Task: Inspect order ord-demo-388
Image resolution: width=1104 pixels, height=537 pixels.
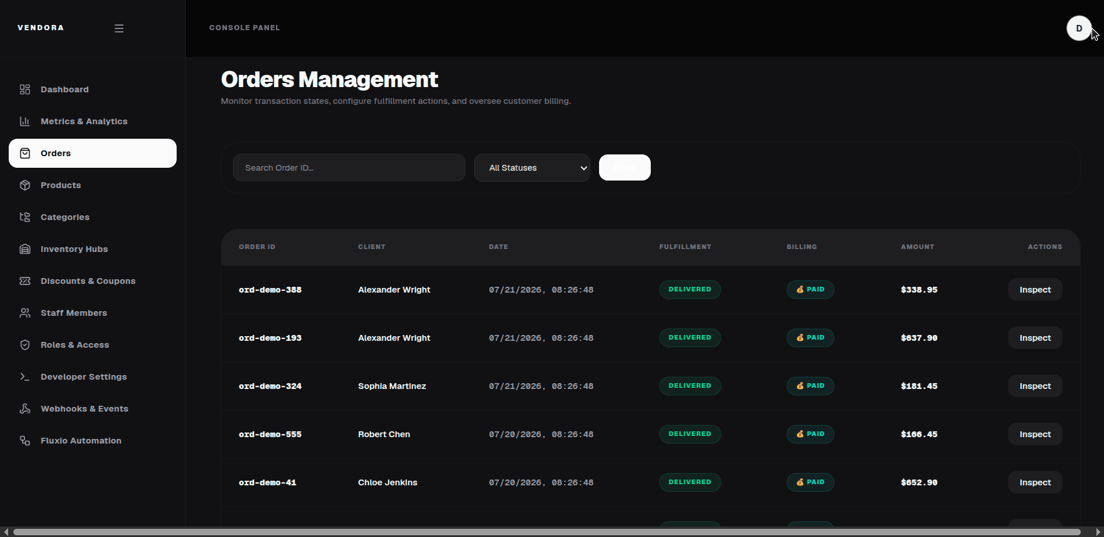Action: coord(1035,290)
